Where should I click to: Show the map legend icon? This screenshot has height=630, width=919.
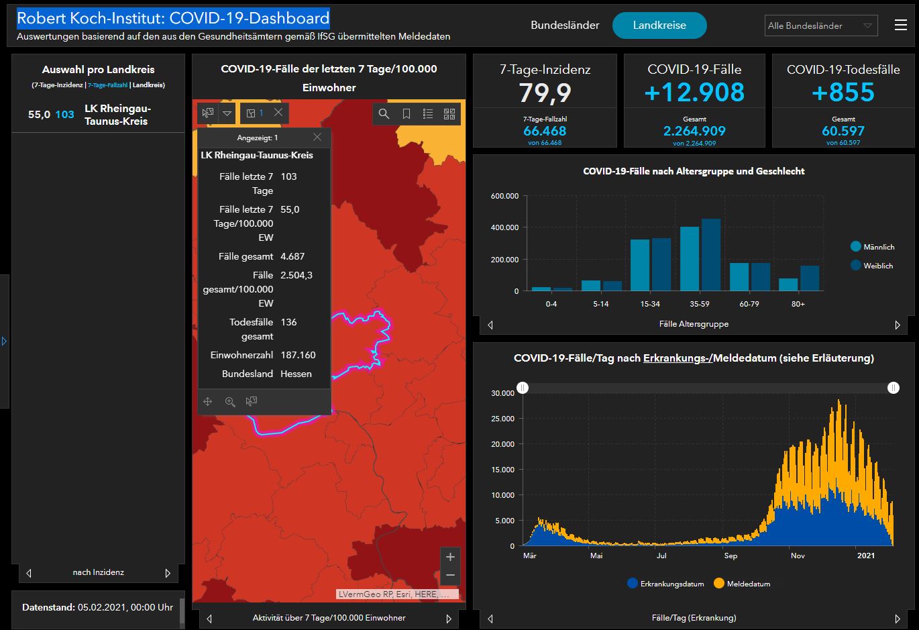(x=428, y=114)
